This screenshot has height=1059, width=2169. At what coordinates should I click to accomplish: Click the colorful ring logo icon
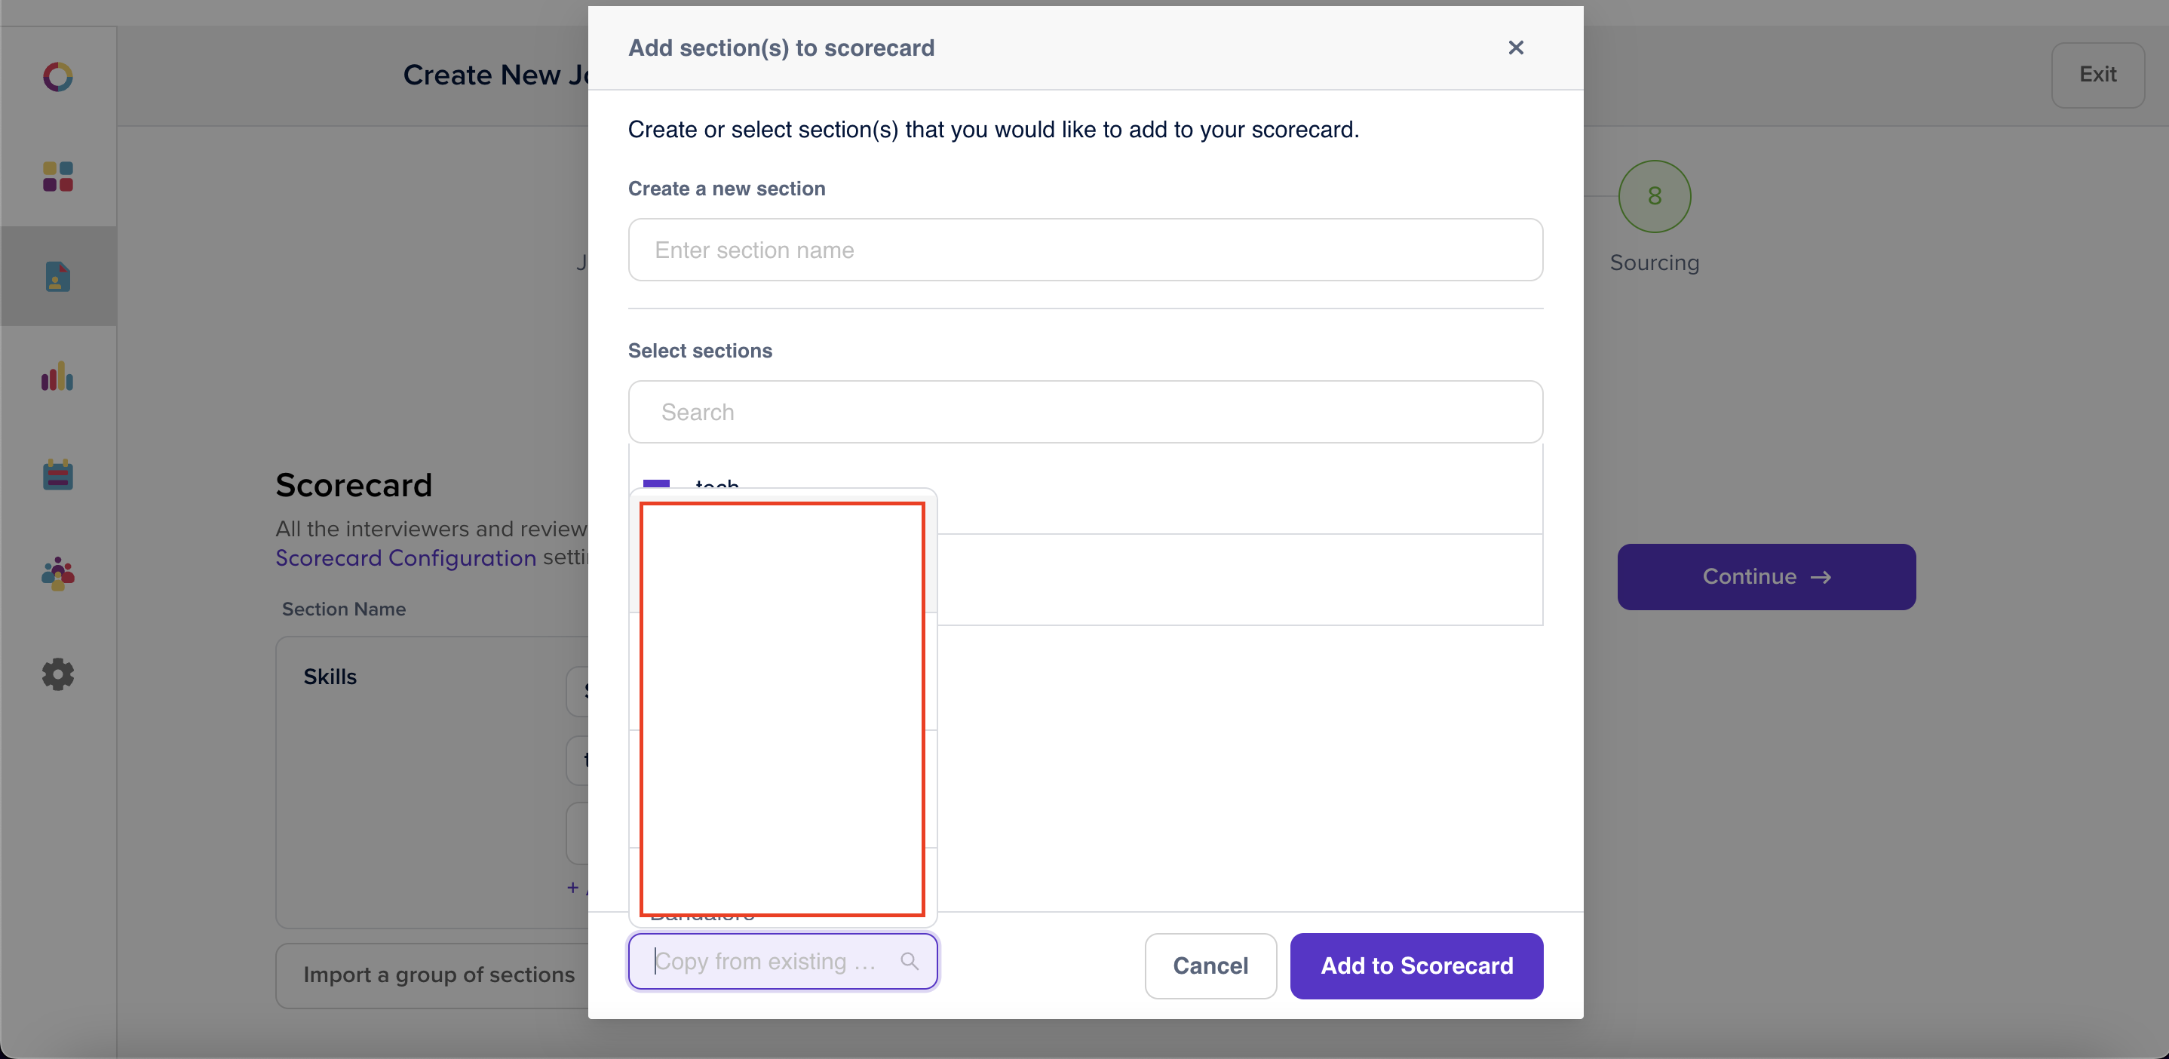tap(57, 77)
